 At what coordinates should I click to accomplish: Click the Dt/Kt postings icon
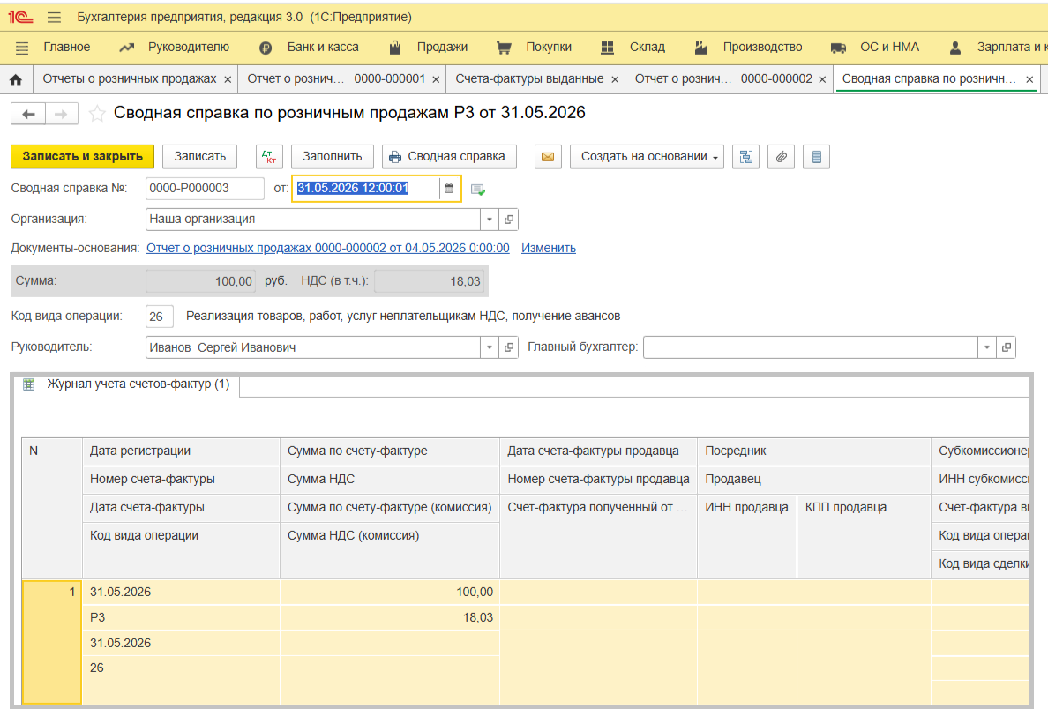coord(269,156)
